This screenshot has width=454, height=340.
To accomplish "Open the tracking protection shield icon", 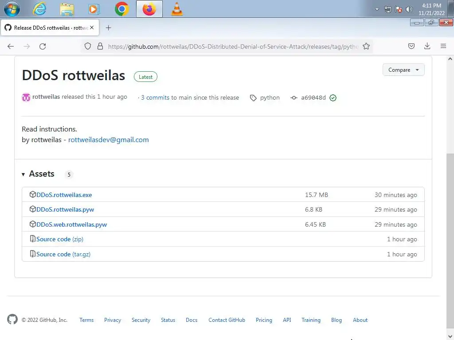I will click(88, 46).
